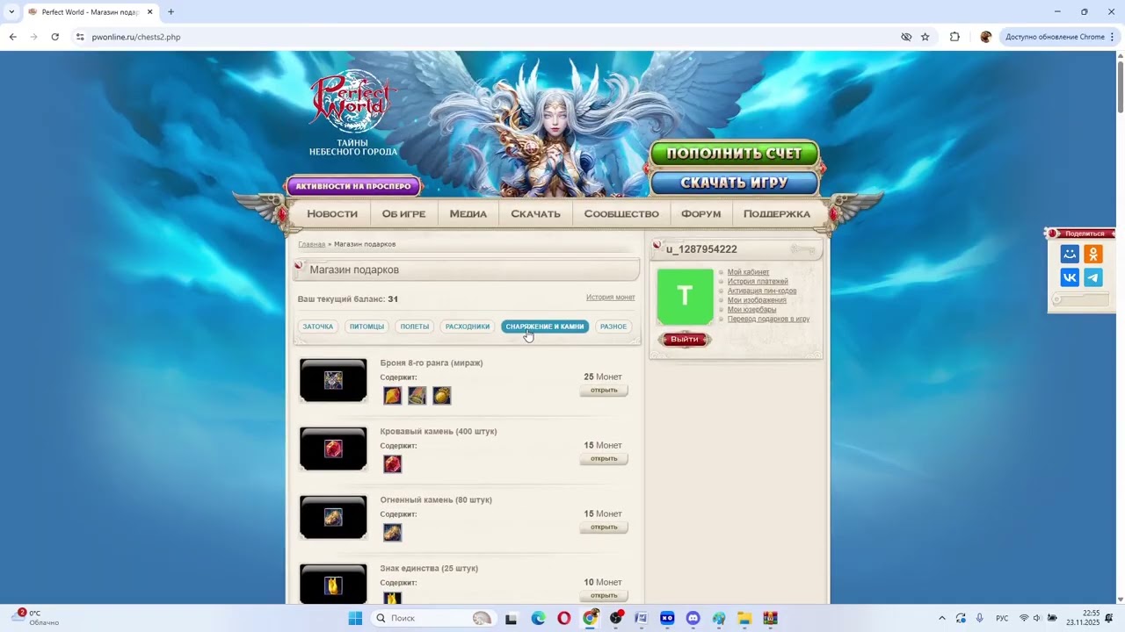Image resolution: width=1125 pixels, height=632 pixels.
Task: Select the Полеты category tab
Action: 415,327
